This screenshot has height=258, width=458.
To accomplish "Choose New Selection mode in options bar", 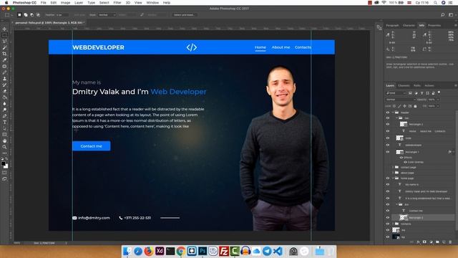I will point(19,14).
